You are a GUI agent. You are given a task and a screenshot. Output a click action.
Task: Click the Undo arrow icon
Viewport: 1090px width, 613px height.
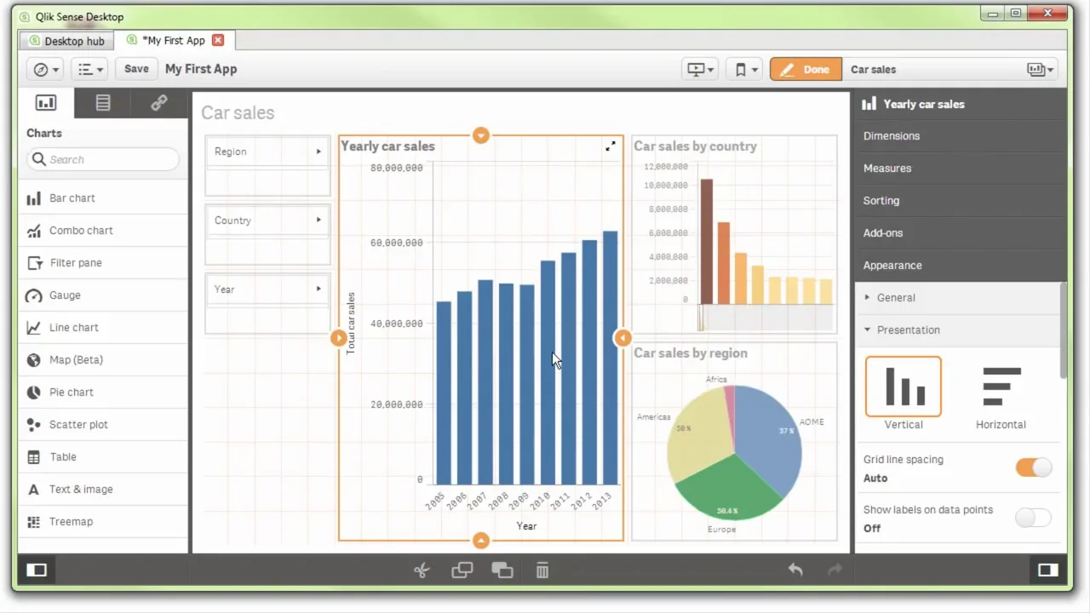coord(795,570)
